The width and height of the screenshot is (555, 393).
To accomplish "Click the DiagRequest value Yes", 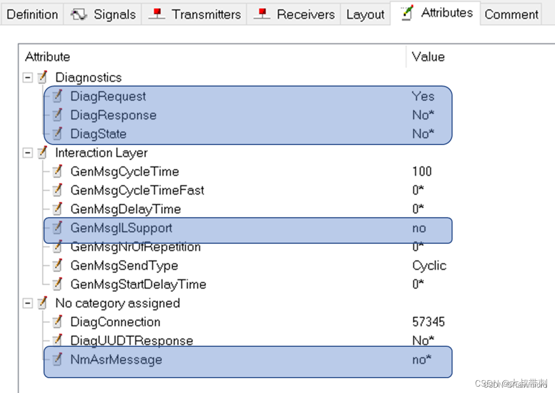I will click(423, 96).
